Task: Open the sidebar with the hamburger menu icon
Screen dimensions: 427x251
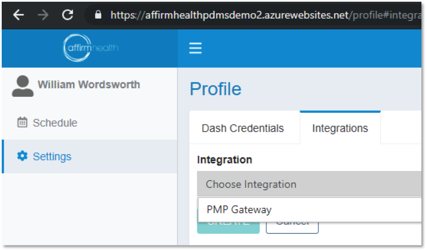Action: 195,48
